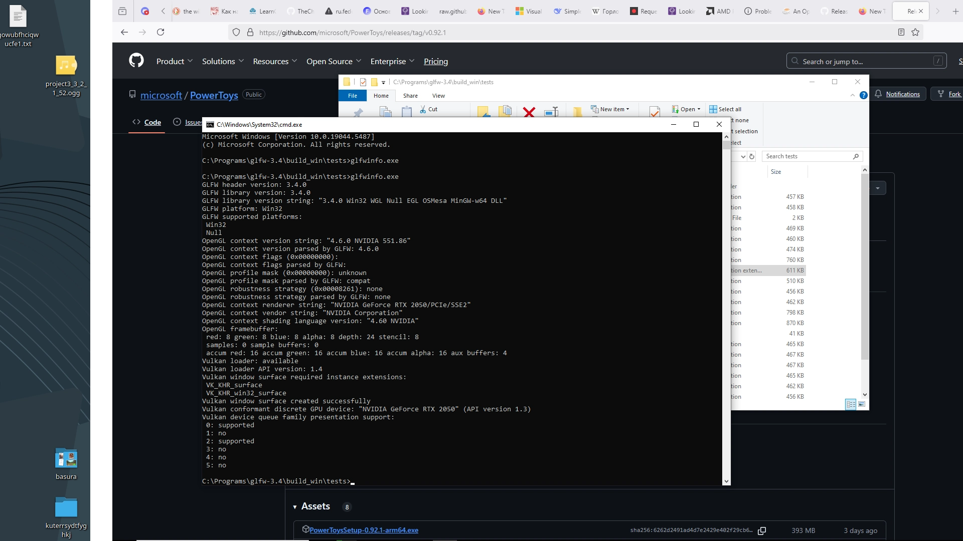Expand the Open dropdown in ribbon
The image size is (963, 541).
(x=686, y=109)
